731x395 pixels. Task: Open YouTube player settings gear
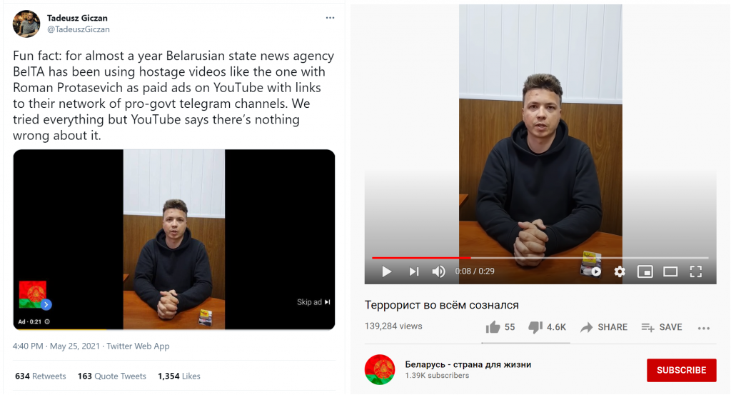click(x=620, y=271)
